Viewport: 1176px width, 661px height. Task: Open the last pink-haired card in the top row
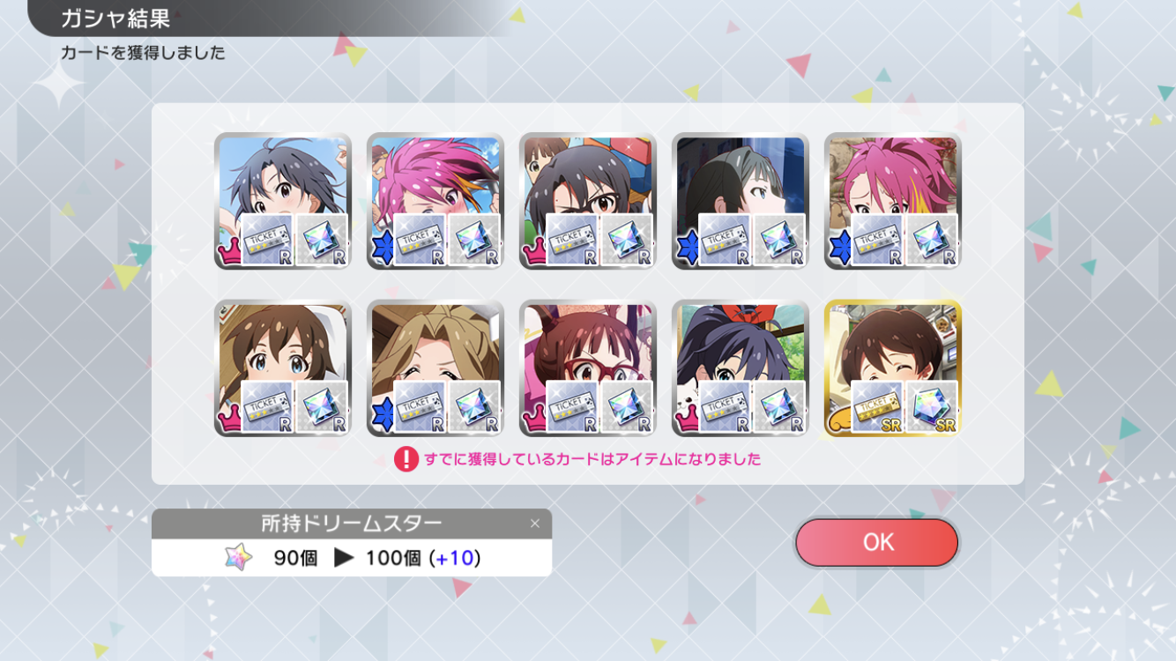[893, 201]
